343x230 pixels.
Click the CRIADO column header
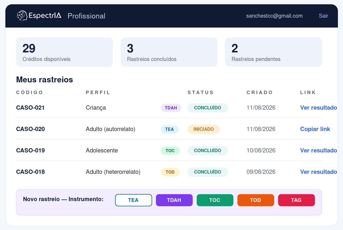click(260, 93)
